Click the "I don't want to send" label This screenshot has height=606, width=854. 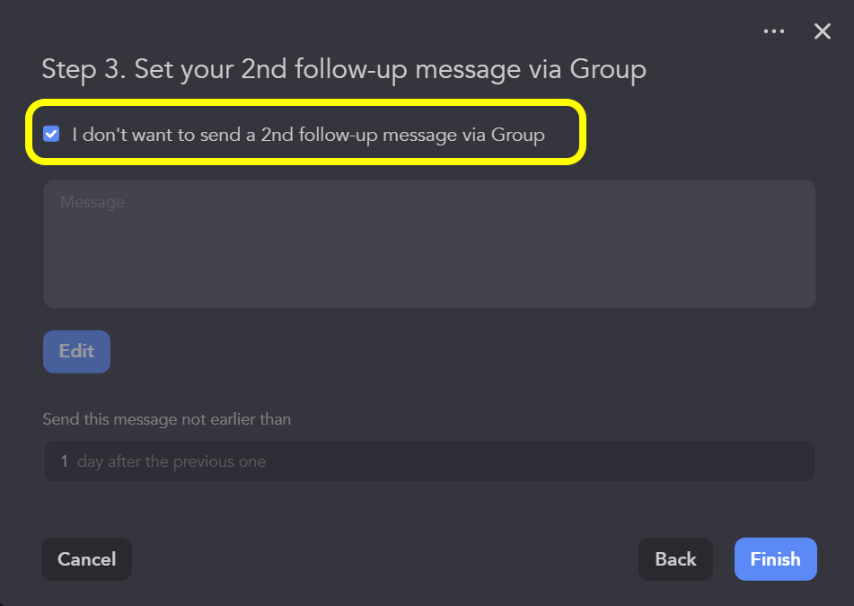pos(308,136)
